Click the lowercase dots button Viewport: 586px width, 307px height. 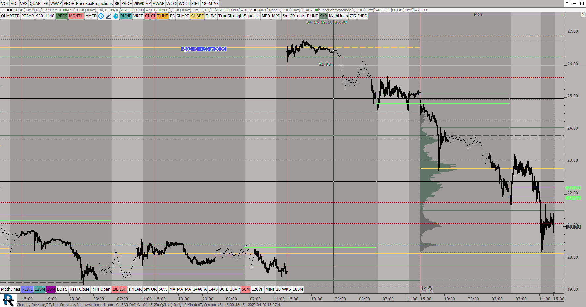pyautogui.click(x=301, y=16)
